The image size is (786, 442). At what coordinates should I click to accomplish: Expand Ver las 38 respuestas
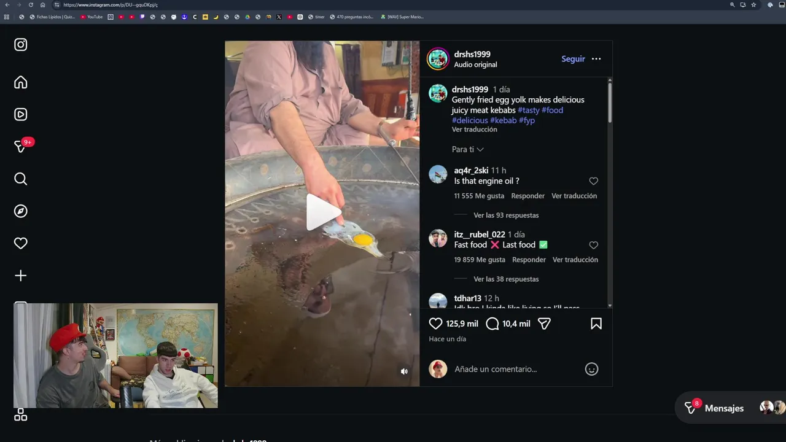click(x=506, y=279)
